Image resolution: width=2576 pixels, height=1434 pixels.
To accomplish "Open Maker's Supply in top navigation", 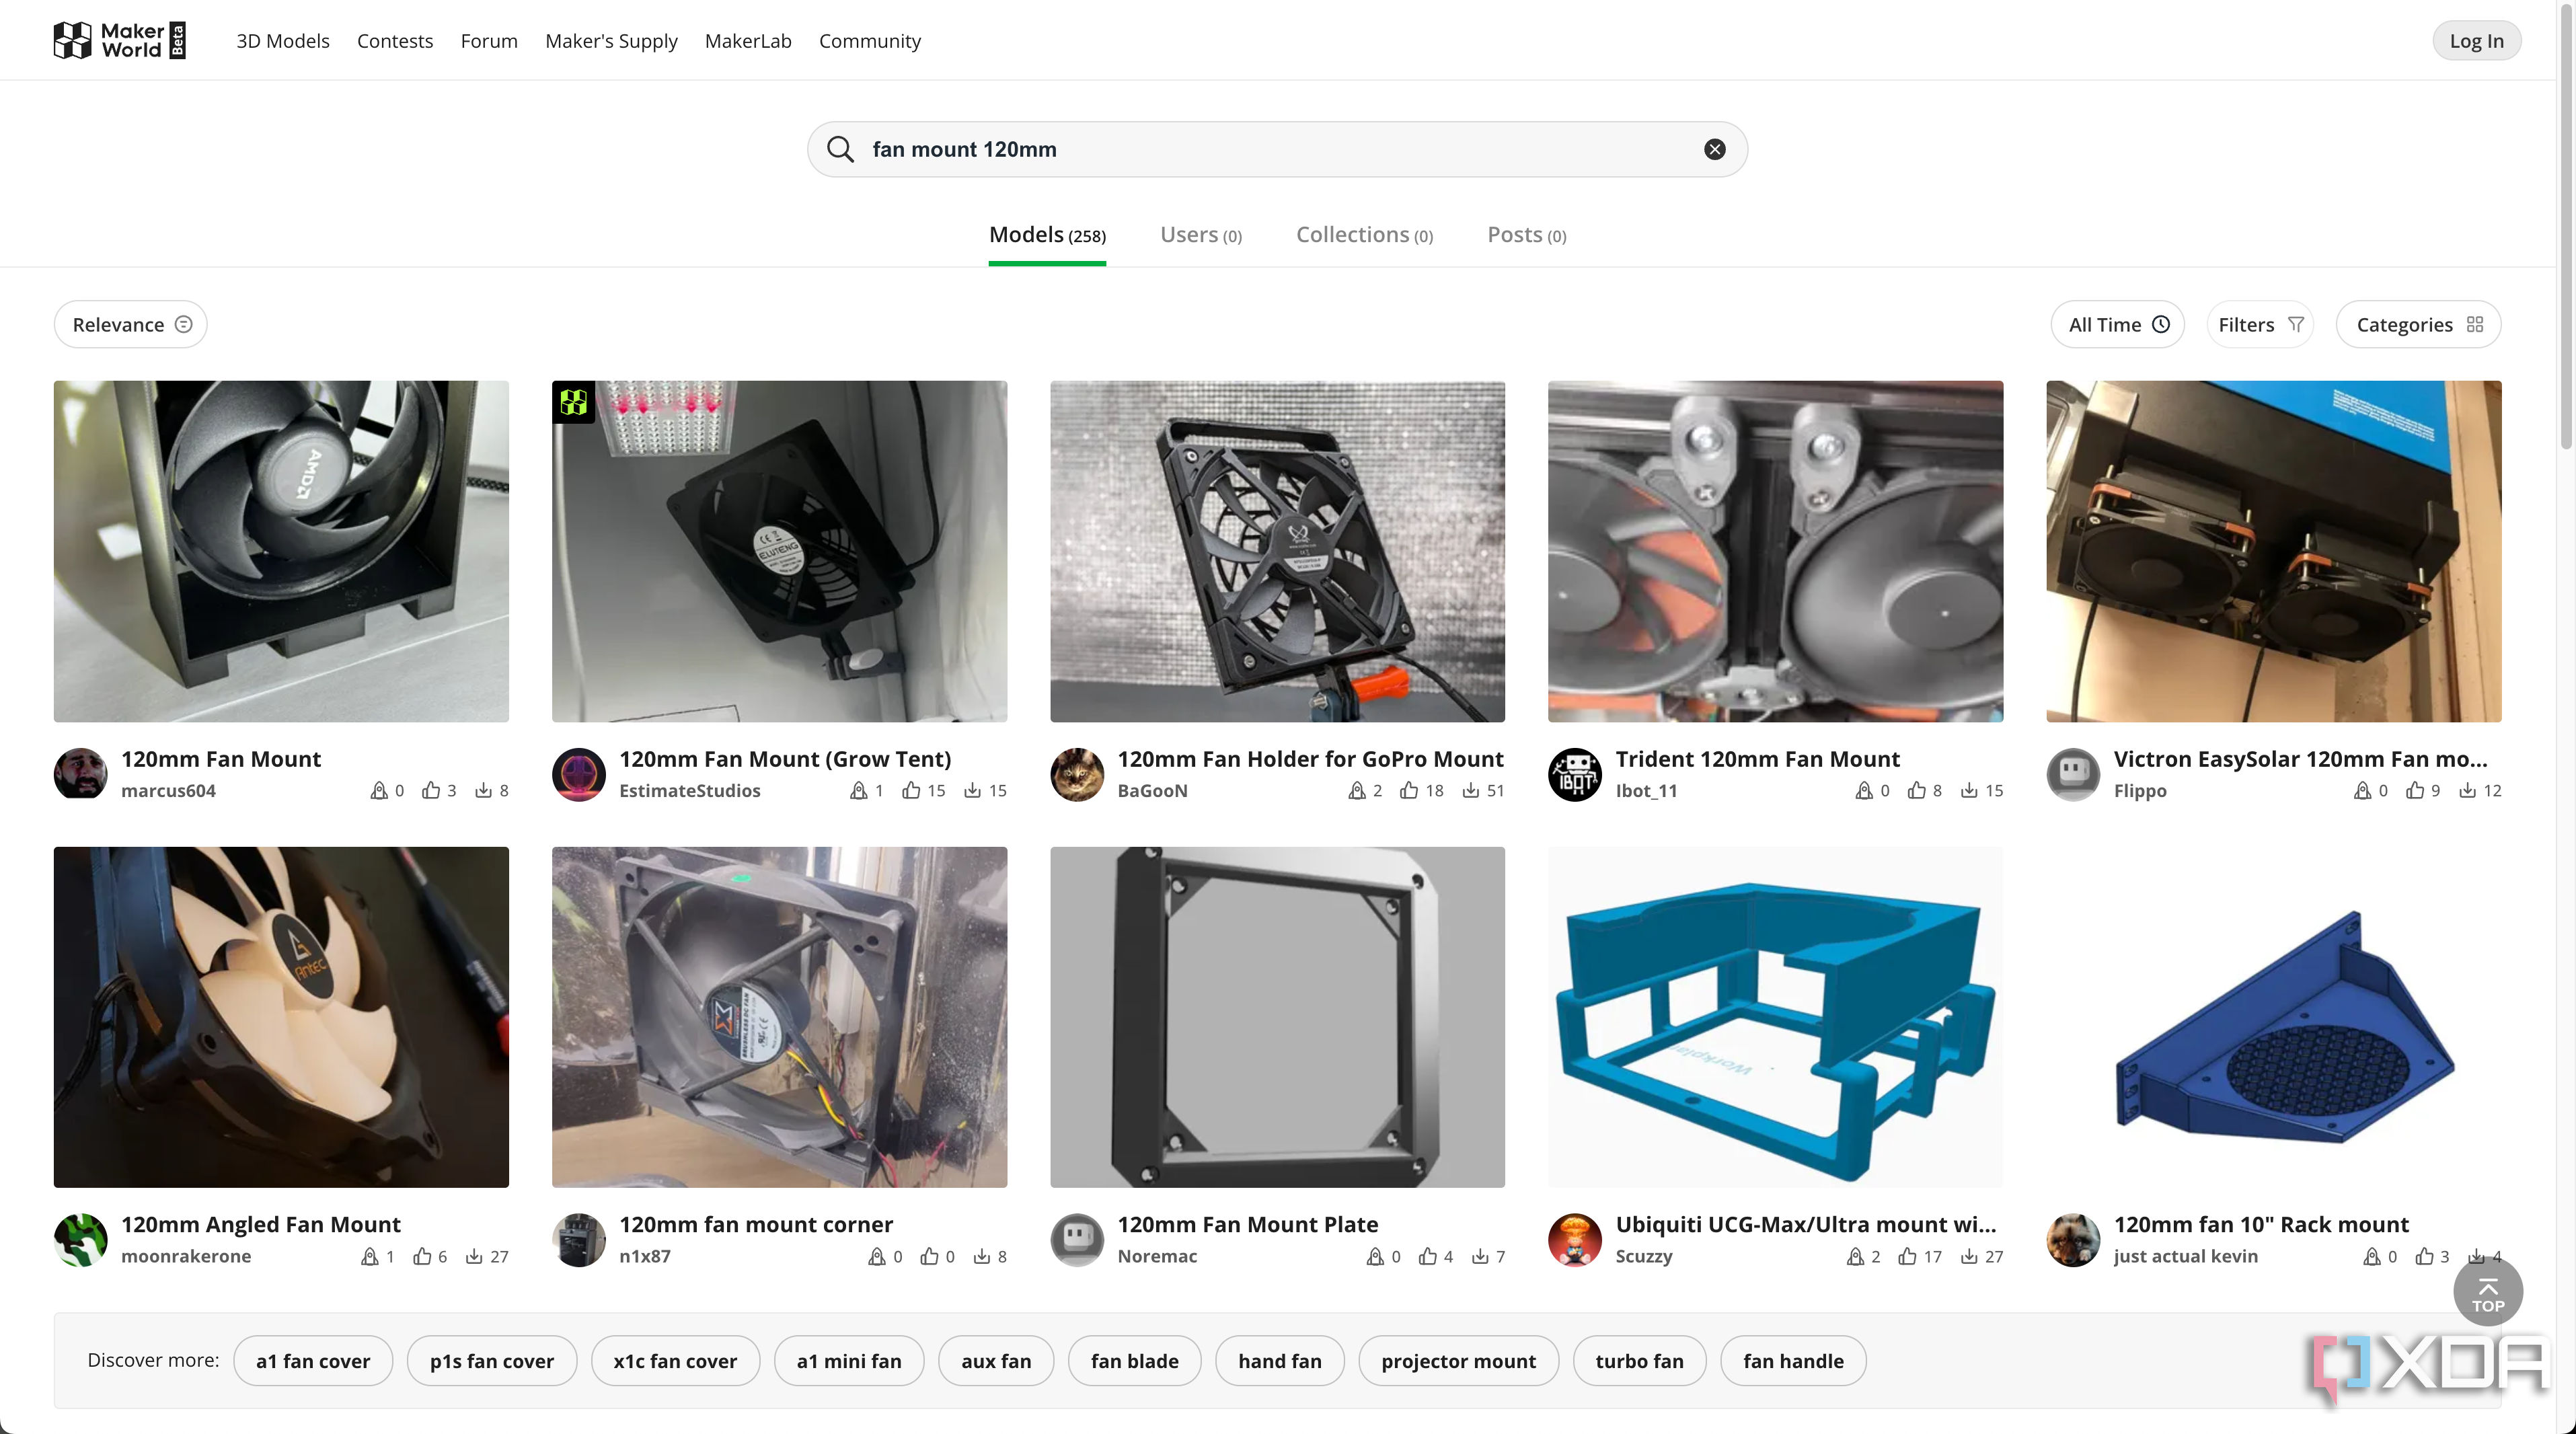I will coord(611,41).
